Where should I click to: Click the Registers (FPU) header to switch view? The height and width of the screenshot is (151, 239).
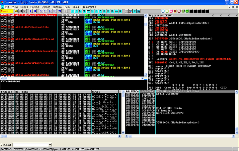tap(160, 15)
